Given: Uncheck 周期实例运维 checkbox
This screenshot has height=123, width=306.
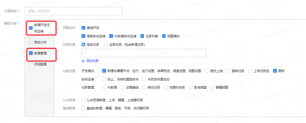Looking at the screenshot, I should coord(83,36).
